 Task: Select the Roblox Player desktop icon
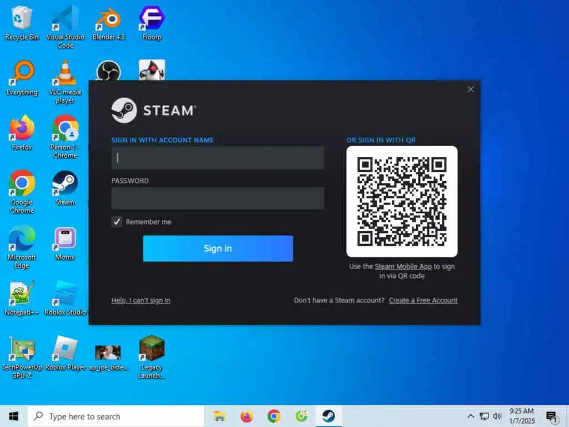[66, 354]
